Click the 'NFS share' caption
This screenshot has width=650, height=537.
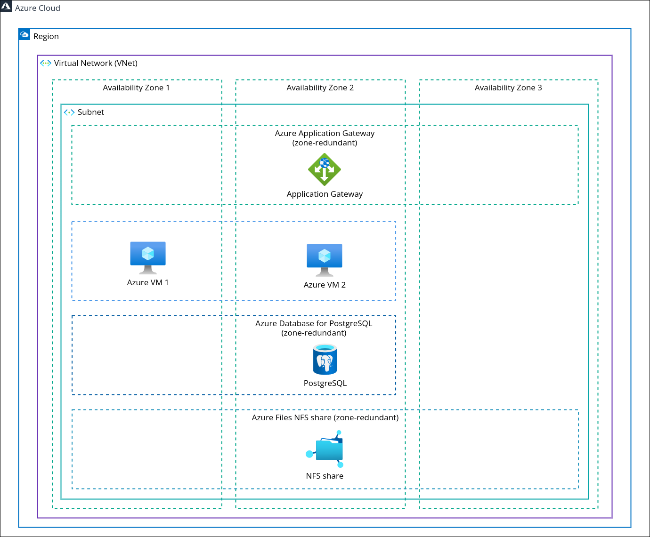pyautogui.click(x=325, y=476)
